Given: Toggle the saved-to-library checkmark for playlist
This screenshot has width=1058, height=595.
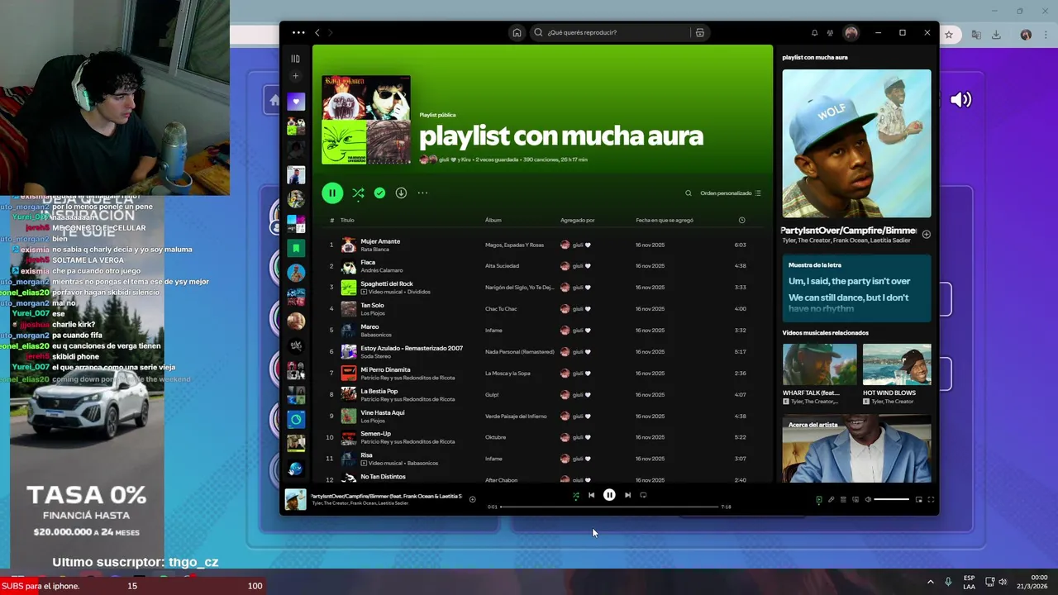Looking at the screenshot, I should click(379, 193).
